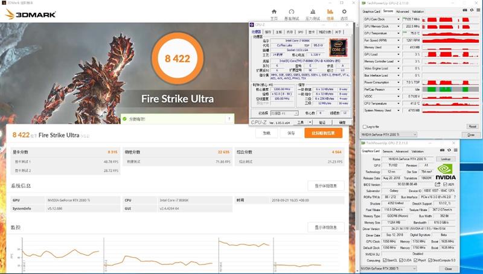Switch to Graphics Card tab in GPU-Z Sensors window

click(x=371, y=11)
